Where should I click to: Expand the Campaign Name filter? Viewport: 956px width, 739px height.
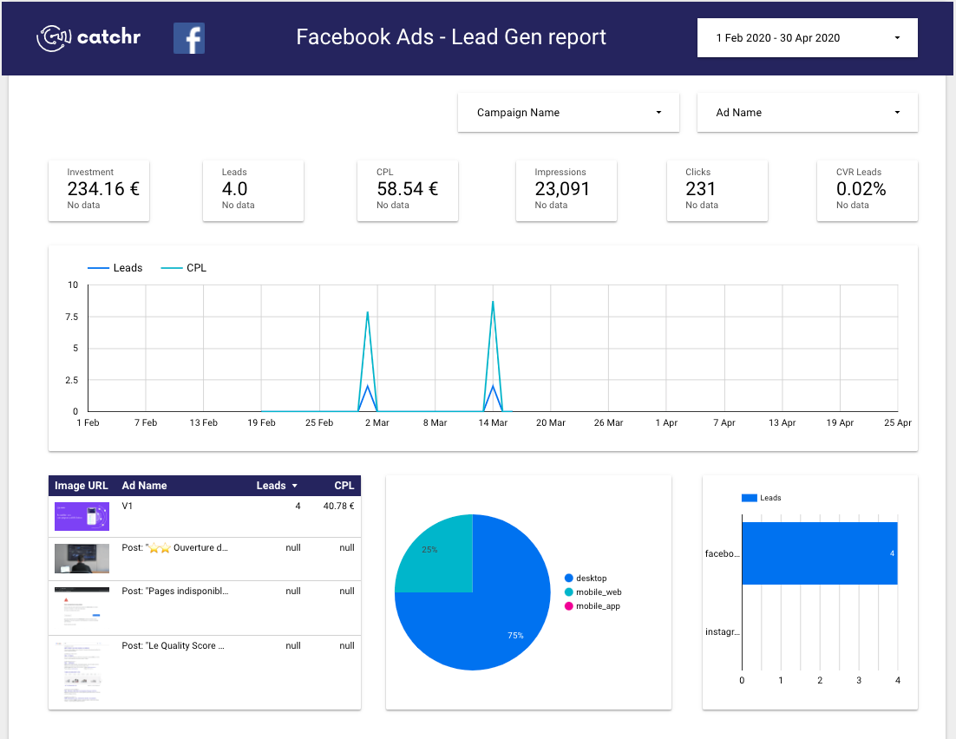point(568,113)
